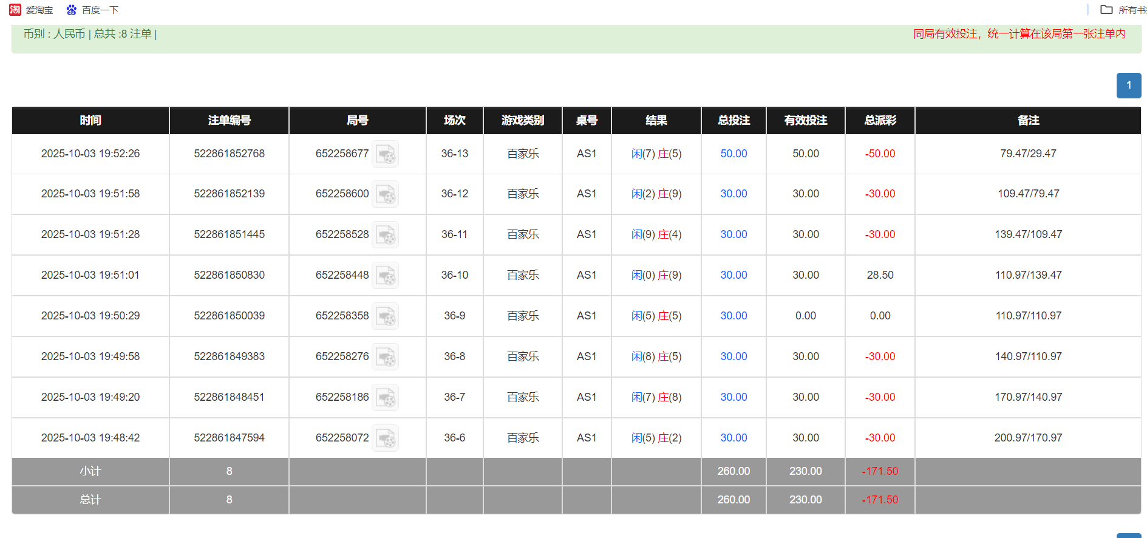Viewport: 1147px width, 538px height.
Task: Click replay icon for round 652258186
Action: click(x=385, y=398)
